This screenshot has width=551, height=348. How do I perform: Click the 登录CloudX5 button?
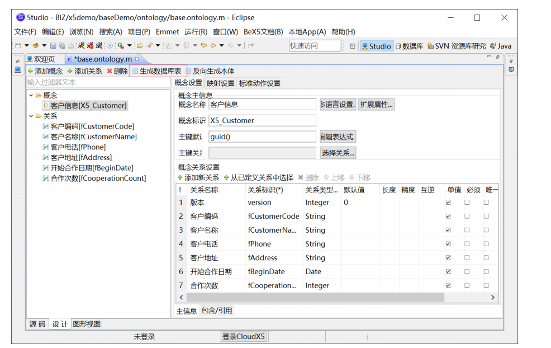click(x=243, y=336)
